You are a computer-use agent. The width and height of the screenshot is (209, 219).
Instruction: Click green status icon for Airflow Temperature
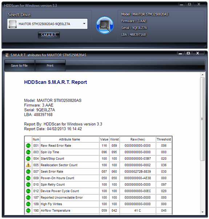[28, 211]
